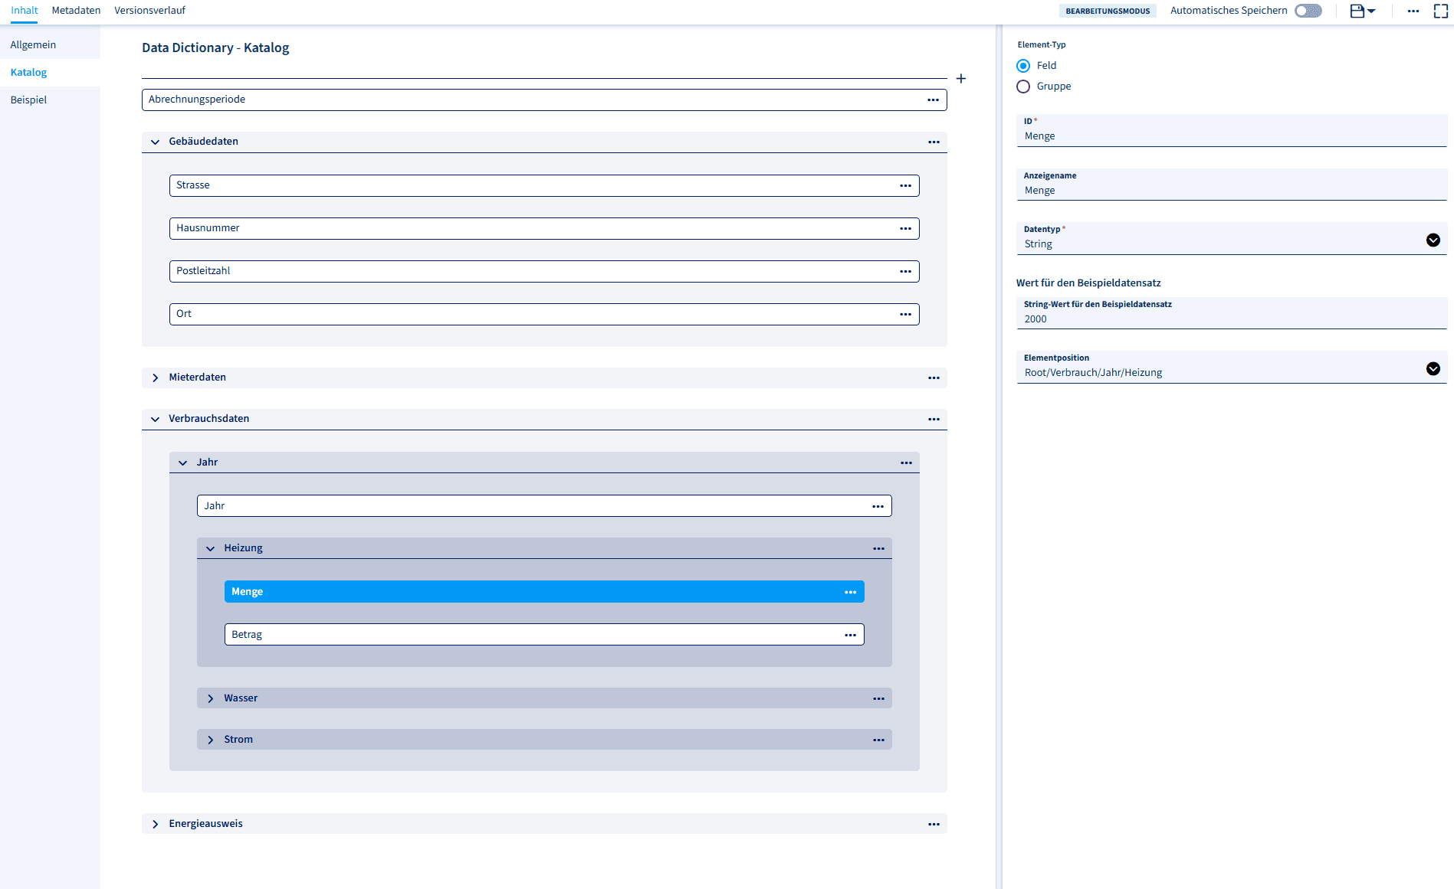This screenshot has height=889, width=1454.
Task: Click the Anzeigename input field
Action: (x=1232, y=185)
